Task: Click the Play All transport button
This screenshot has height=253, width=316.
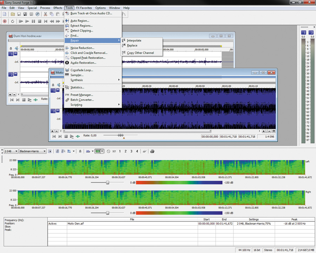Action: 21,21
